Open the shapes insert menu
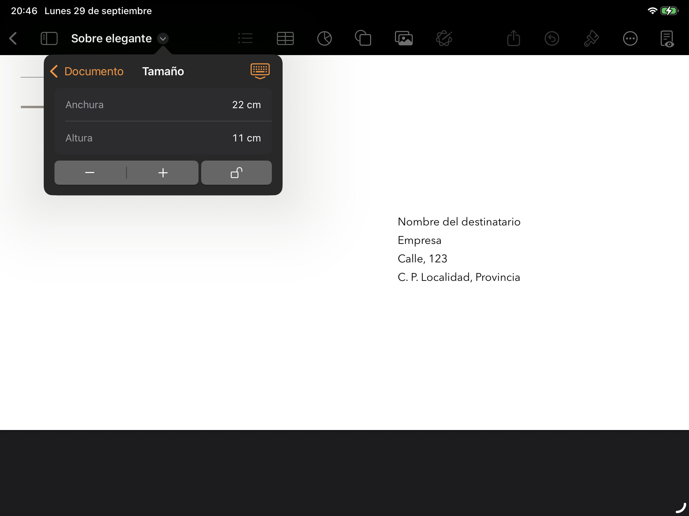Screen dimensions: 689x516 (363, 38)
